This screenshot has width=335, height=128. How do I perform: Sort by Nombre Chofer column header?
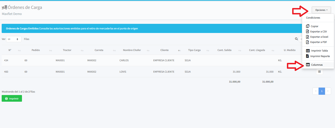coord(132,50)
